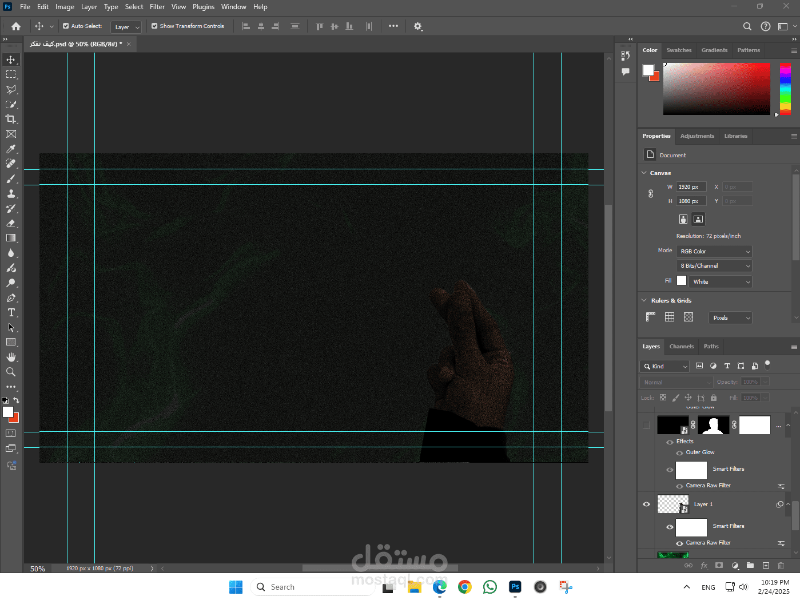
Task: Open the options bar settings gear
Action: click(x=418, y=26)
